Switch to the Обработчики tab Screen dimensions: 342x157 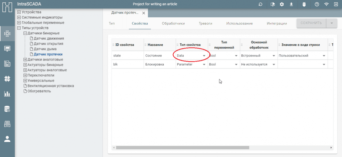click(x=173, y=23)
